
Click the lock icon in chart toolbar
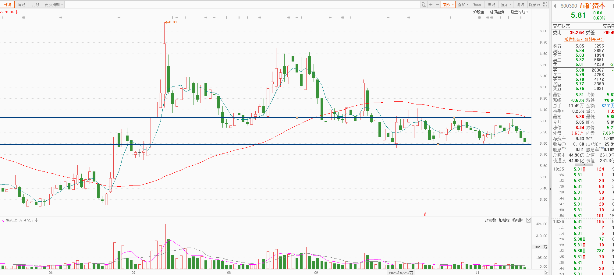click(424, 5)
